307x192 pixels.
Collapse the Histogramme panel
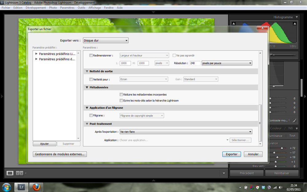(297, 17)
